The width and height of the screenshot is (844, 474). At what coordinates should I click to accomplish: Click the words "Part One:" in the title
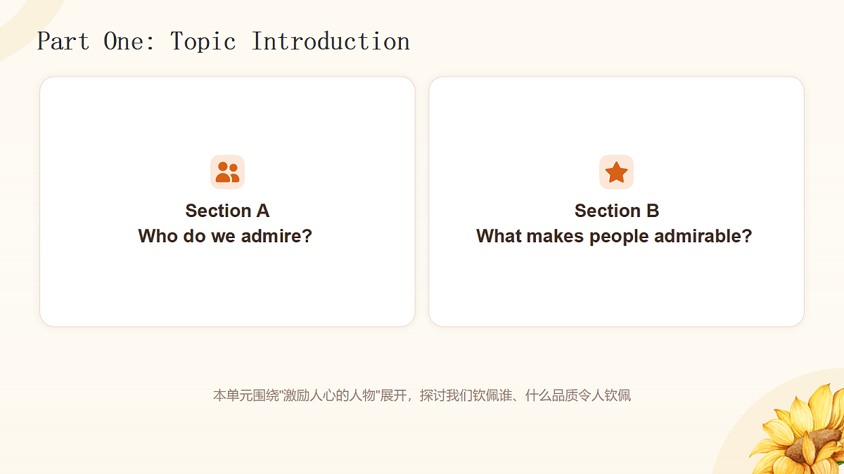pos(96,41)
